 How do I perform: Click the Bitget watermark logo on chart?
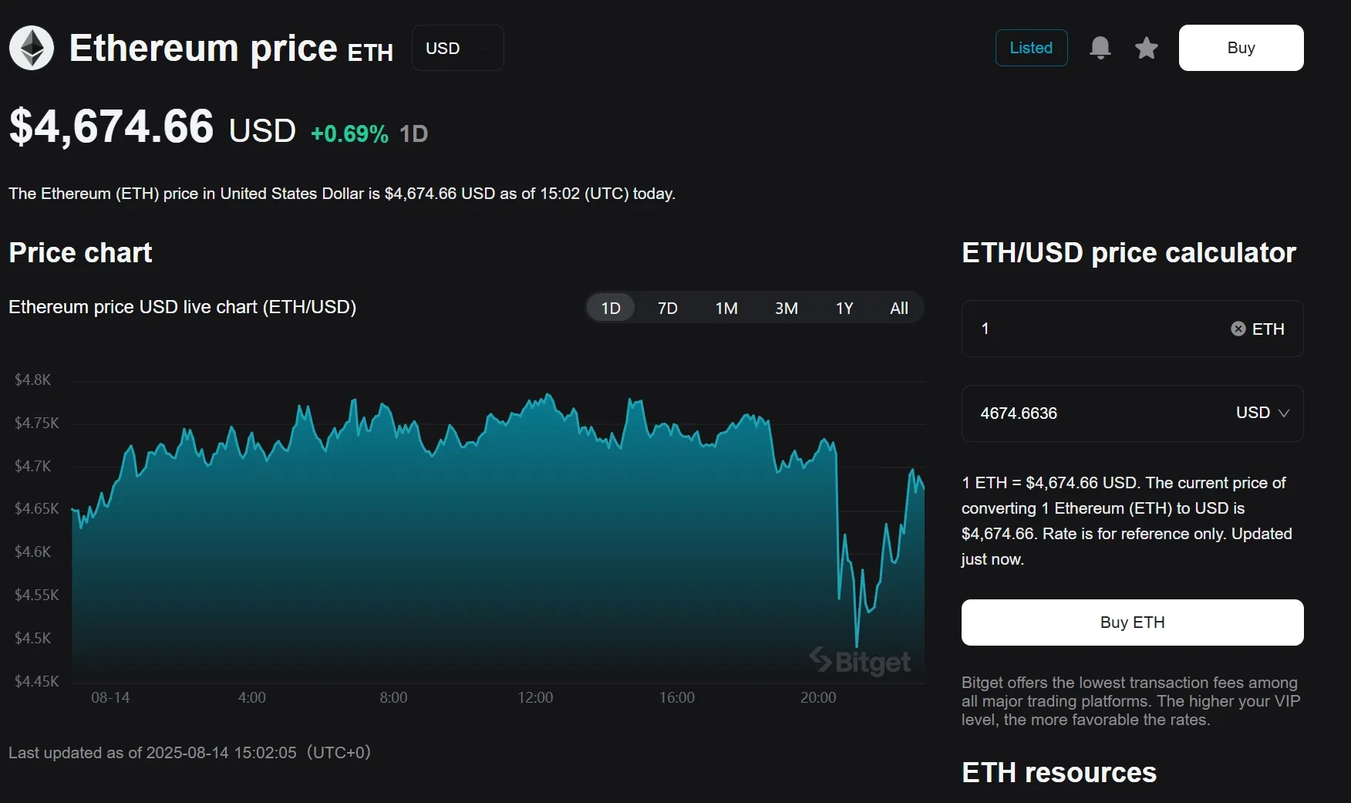[x=860, y=661]
